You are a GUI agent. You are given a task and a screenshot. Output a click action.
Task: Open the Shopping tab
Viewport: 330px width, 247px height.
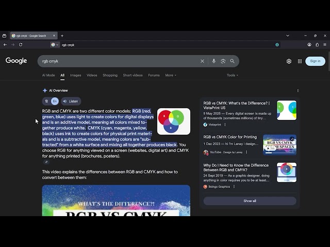tap(110, 75)
